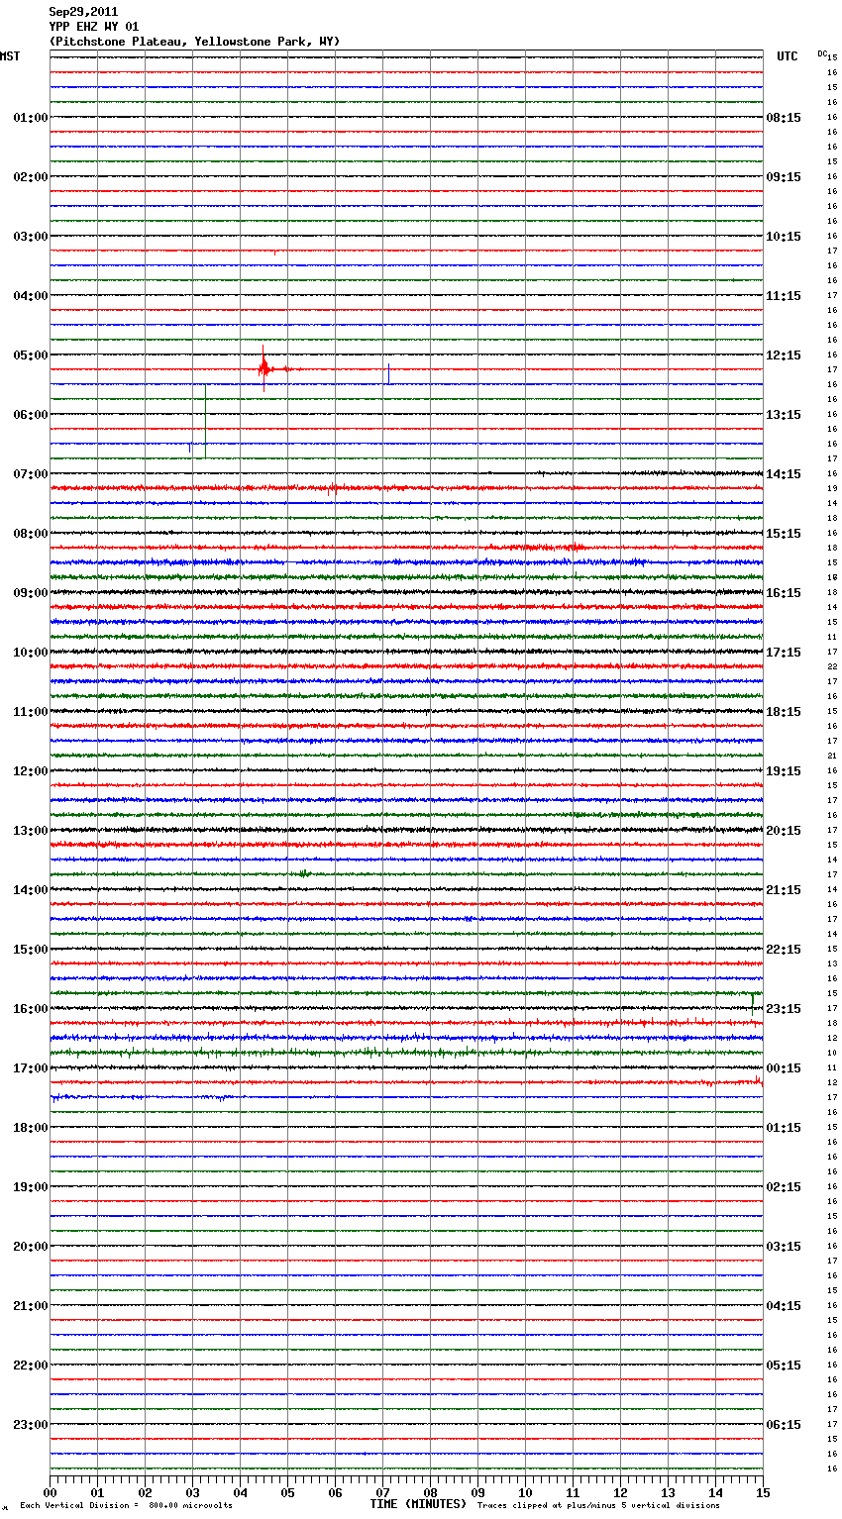Viewport: 842px width, 1519px height.
Task: Click the 08:15 UTC time label
Action: pyautogui.click(x=784, y=118)
